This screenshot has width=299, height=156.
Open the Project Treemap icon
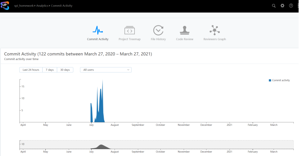(130, 30)
